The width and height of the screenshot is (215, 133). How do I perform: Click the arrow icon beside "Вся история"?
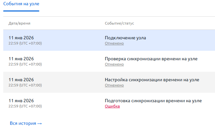40,123
